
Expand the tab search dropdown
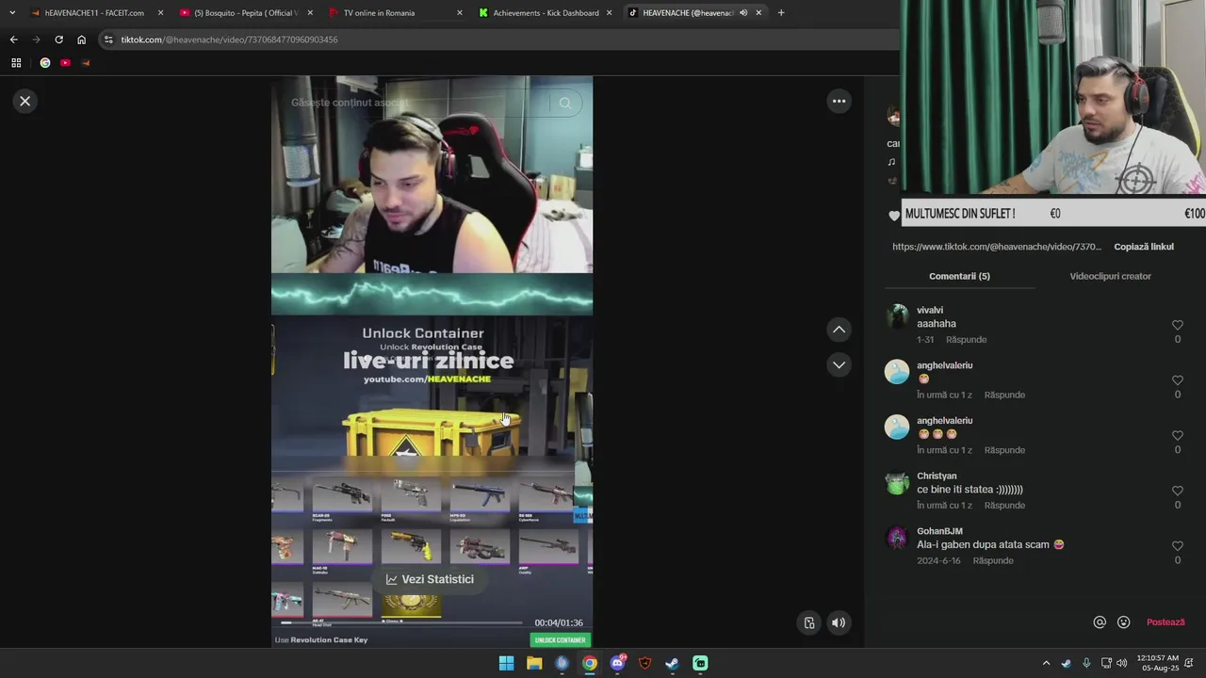[12, 13]
